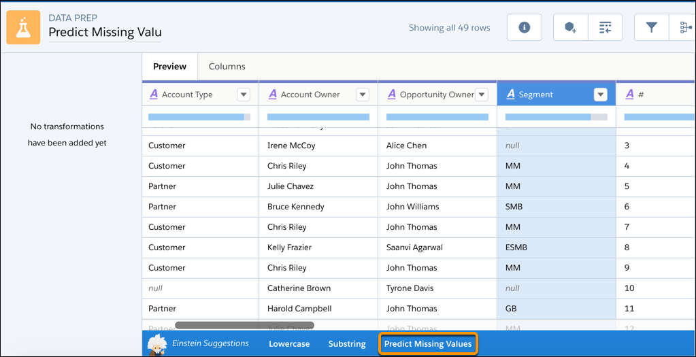Screen dimensions: 696x357
Task: Open the Account Type column dropdown
Action: [244, 95]
